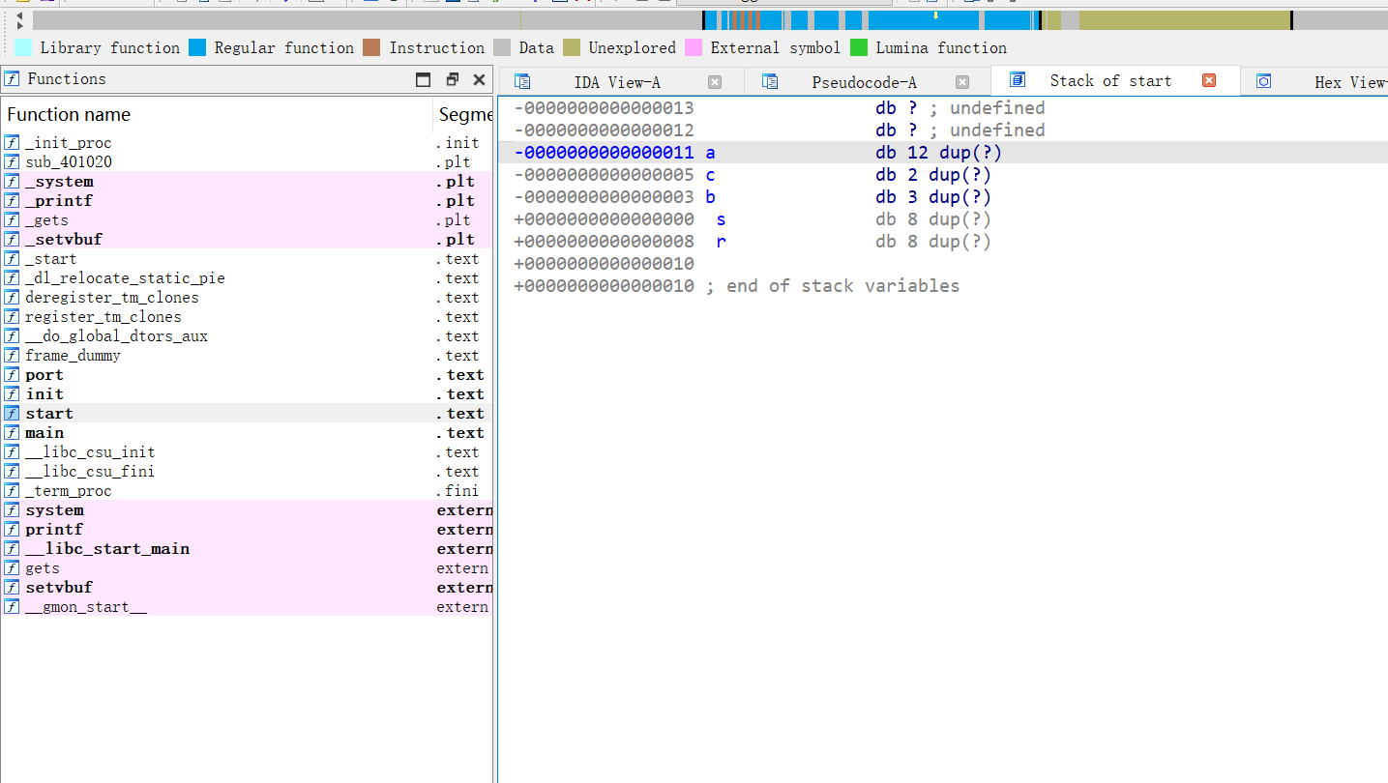Click the yellow position marker in navigation band
The image size is (1388, 783).
[x=935, y=15]
